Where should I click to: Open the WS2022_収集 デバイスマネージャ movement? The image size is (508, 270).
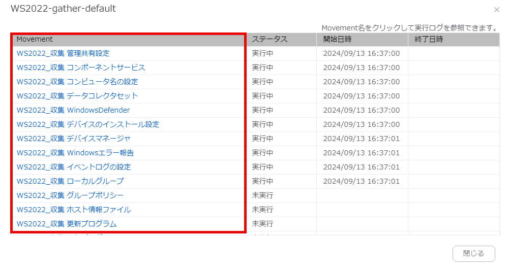74,139
